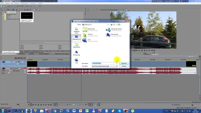Screen dimensions: 201x113
Task: Play from start in timeline transport bar
Action: (x=33, y=105)
